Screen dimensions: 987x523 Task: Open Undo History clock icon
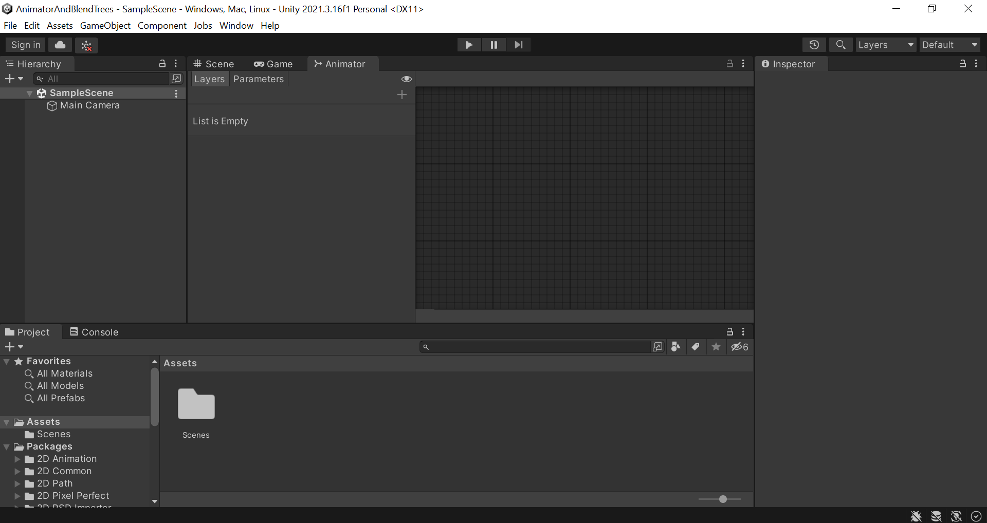(x=814, y=45)
